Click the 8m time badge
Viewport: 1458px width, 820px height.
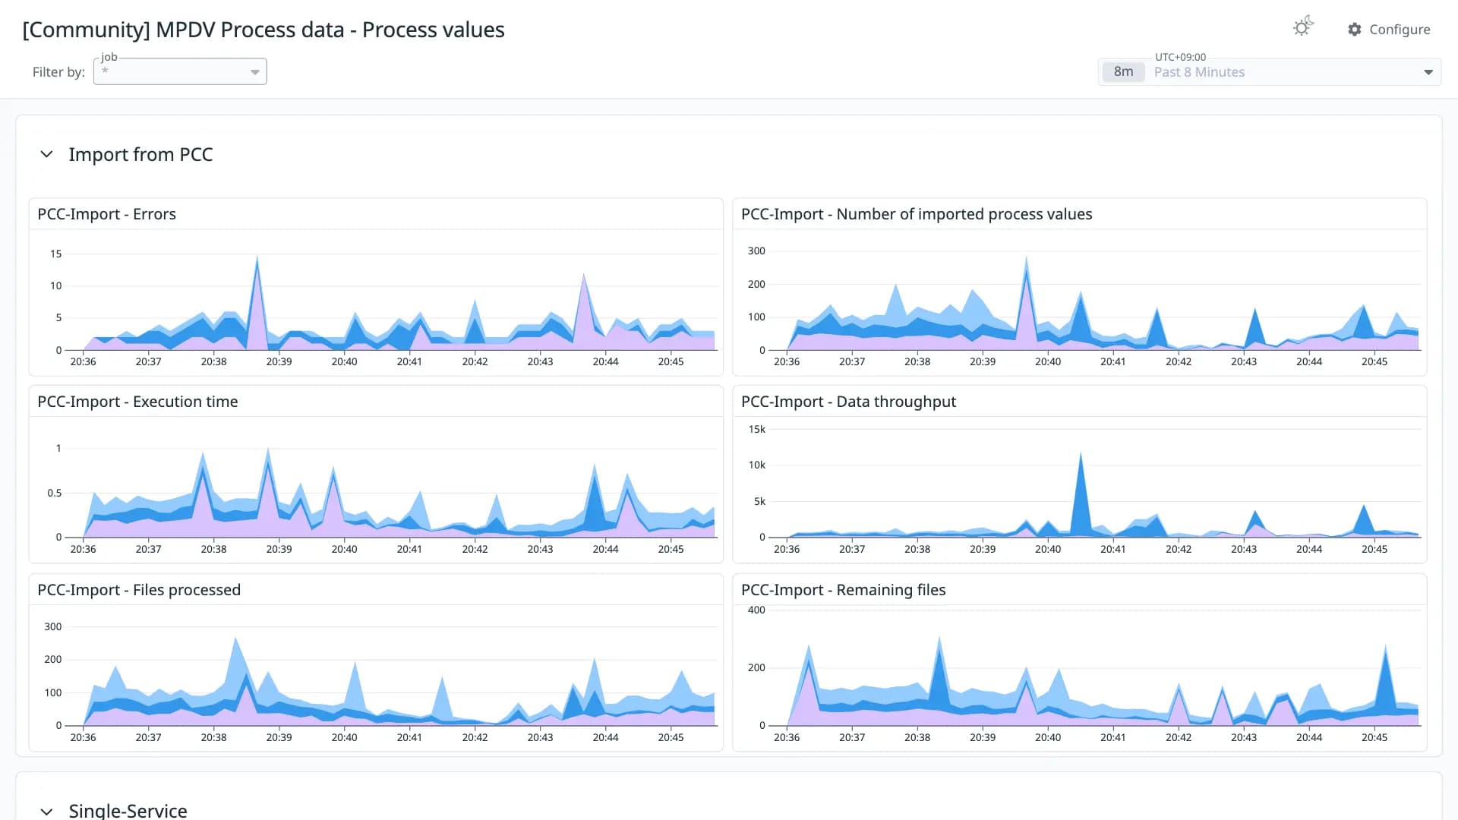[x=1124, y=72]
